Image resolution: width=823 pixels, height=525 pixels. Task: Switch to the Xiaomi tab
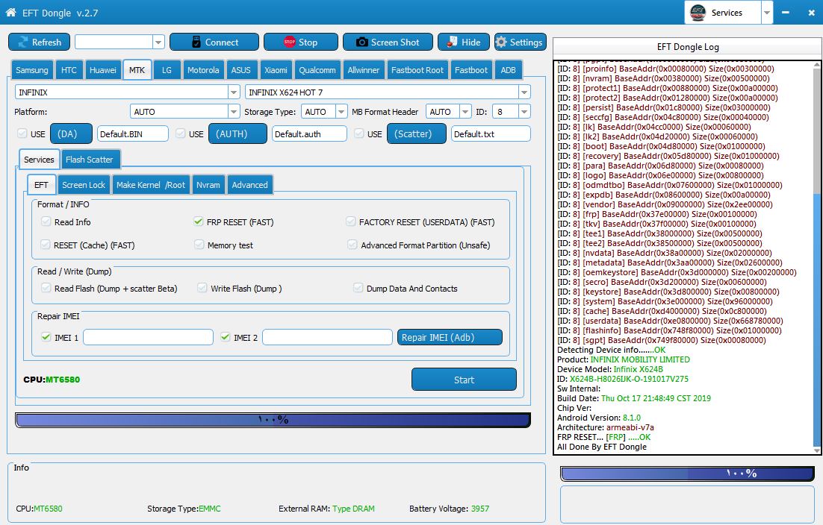(276, 70)
